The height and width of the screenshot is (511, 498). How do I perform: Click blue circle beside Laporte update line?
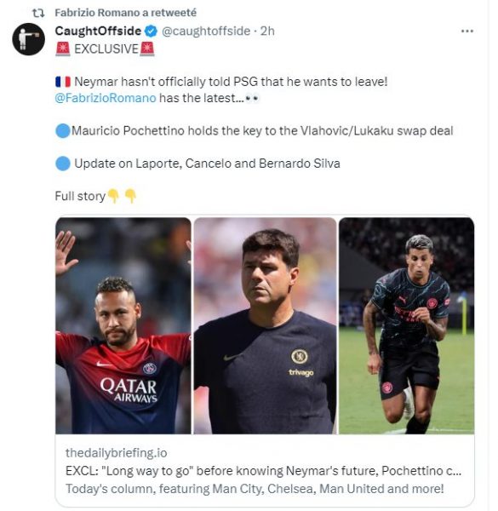(x=63, y=164)
